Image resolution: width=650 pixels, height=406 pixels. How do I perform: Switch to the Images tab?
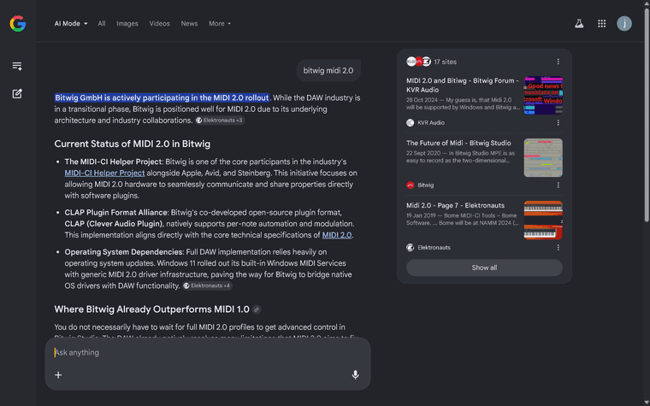coord(127,24)
